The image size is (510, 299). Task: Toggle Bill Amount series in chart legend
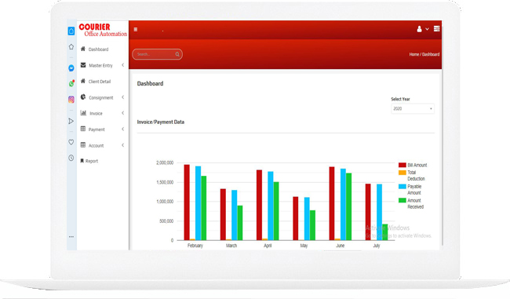pos(413,166)
